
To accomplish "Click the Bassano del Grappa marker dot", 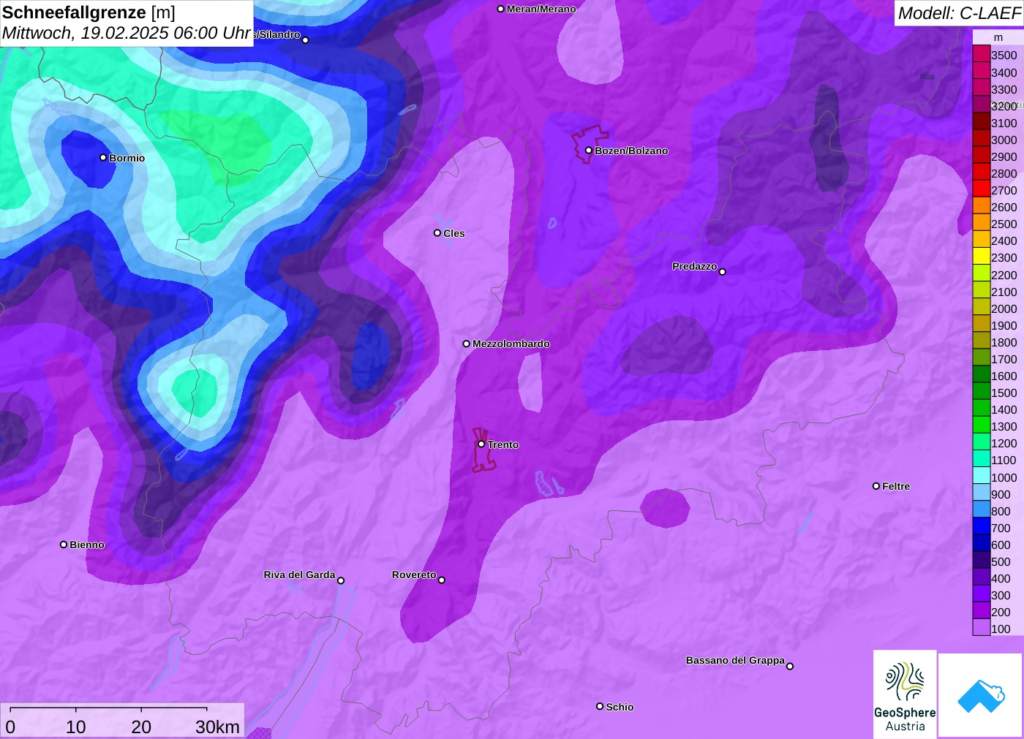I will pos(790,666).
